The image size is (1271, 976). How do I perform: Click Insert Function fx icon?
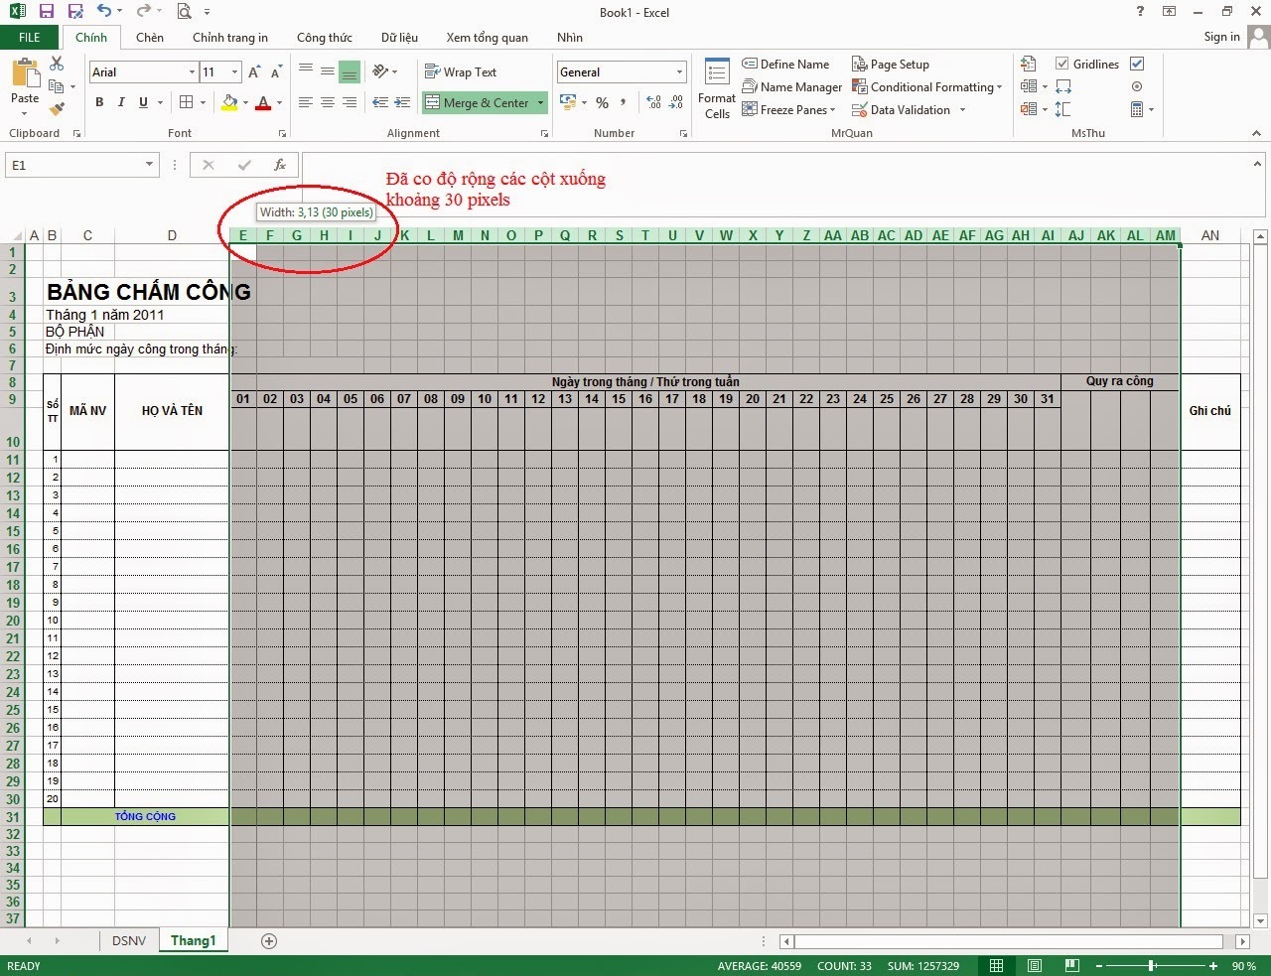tap(280, 165)
